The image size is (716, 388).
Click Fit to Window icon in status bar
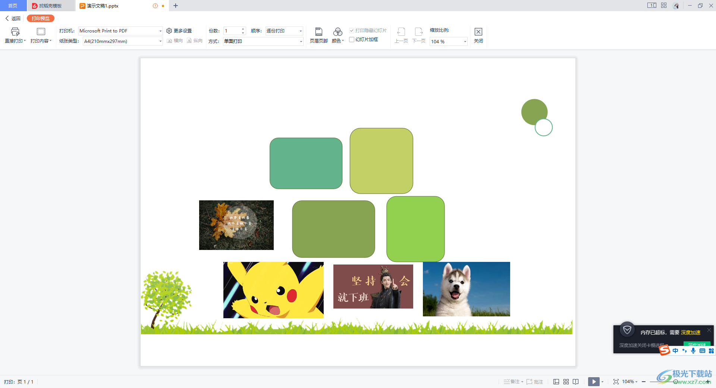[x=616, y=382]
